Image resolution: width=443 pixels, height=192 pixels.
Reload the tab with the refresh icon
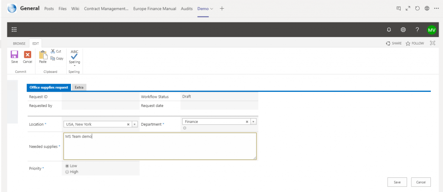pos(417,9)
